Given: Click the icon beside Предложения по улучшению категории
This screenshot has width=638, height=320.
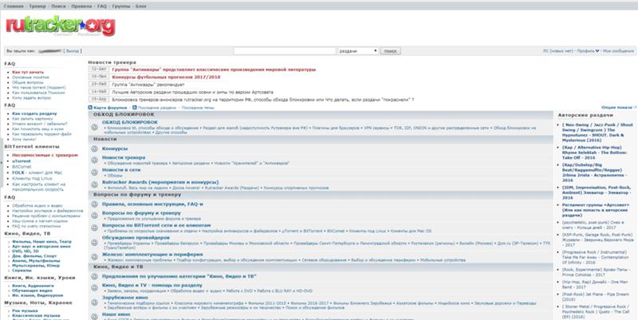Looking at the screenshot, I should point(94,276).
